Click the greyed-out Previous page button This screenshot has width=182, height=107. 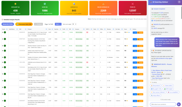(x=38, y=24)
